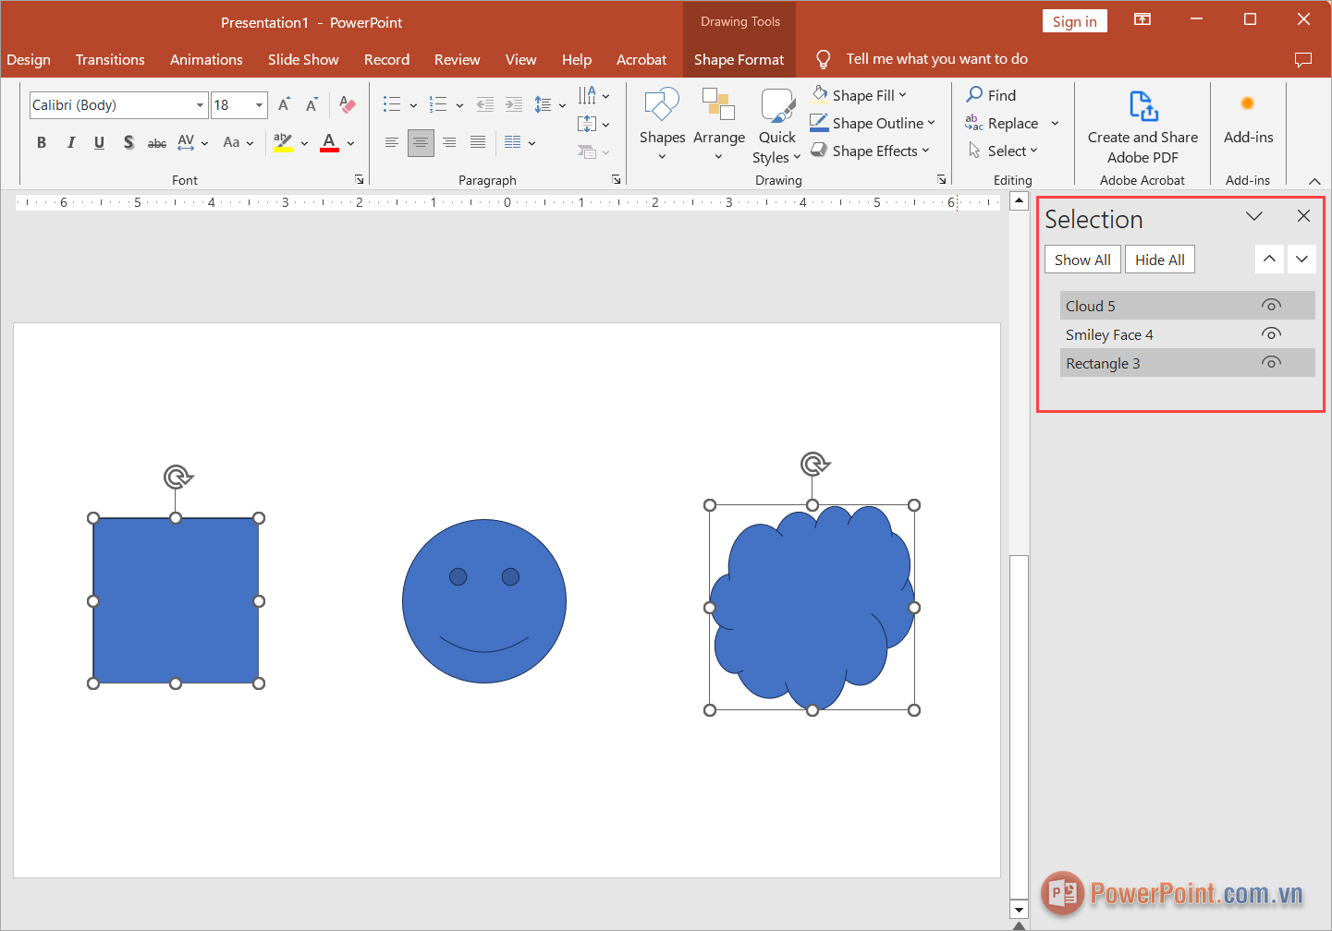
Task: Open the Animations tab
Action: pos(206,59)
